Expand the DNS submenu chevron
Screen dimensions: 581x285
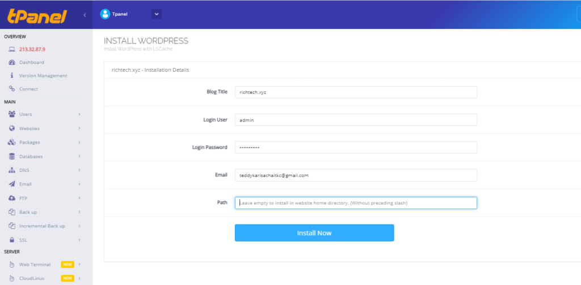[x=79, y=170]
